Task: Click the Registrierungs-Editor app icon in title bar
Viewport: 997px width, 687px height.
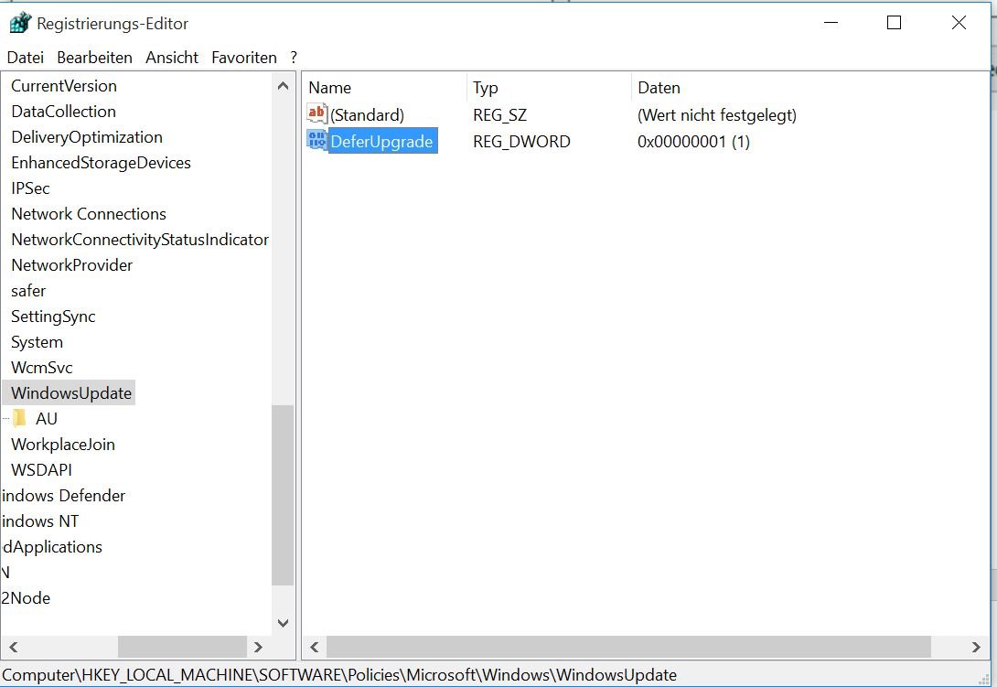Action: tap(20, 24)
